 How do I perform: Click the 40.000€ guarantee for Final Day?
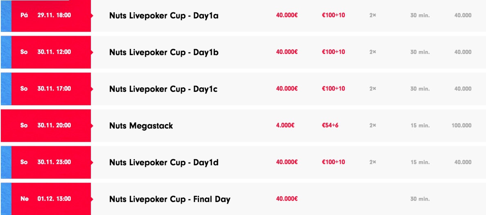[x=287, y=199]
